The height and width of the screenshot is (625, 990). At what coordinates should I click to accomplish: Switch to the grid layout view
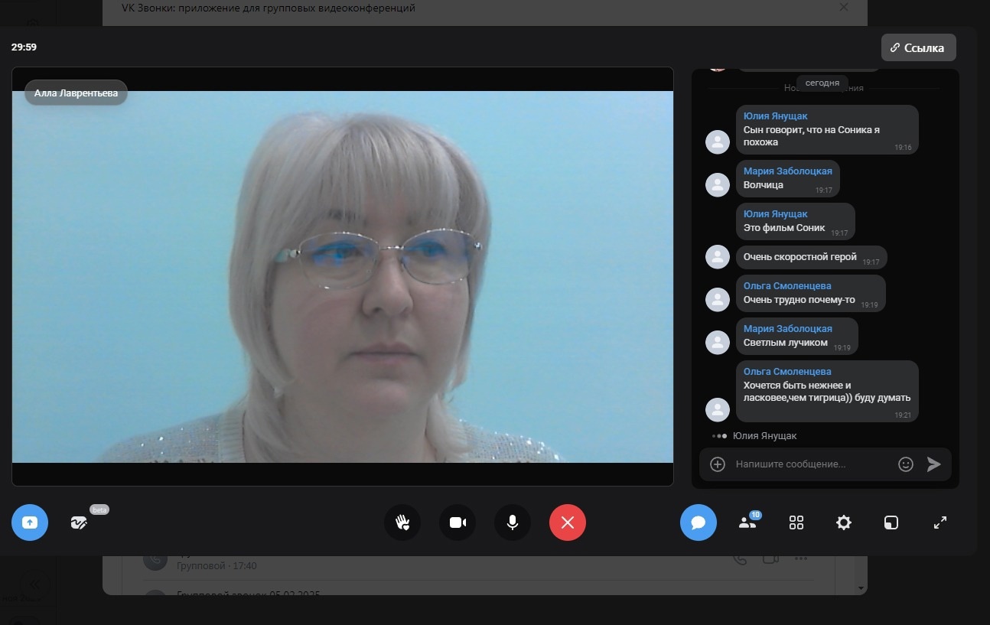click(796, 522)
